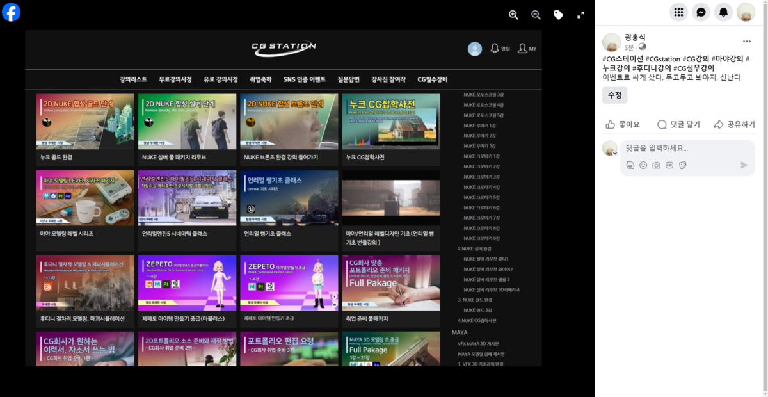
Task: Enter fullscreen photo view
Action: (x=580, y=15)
